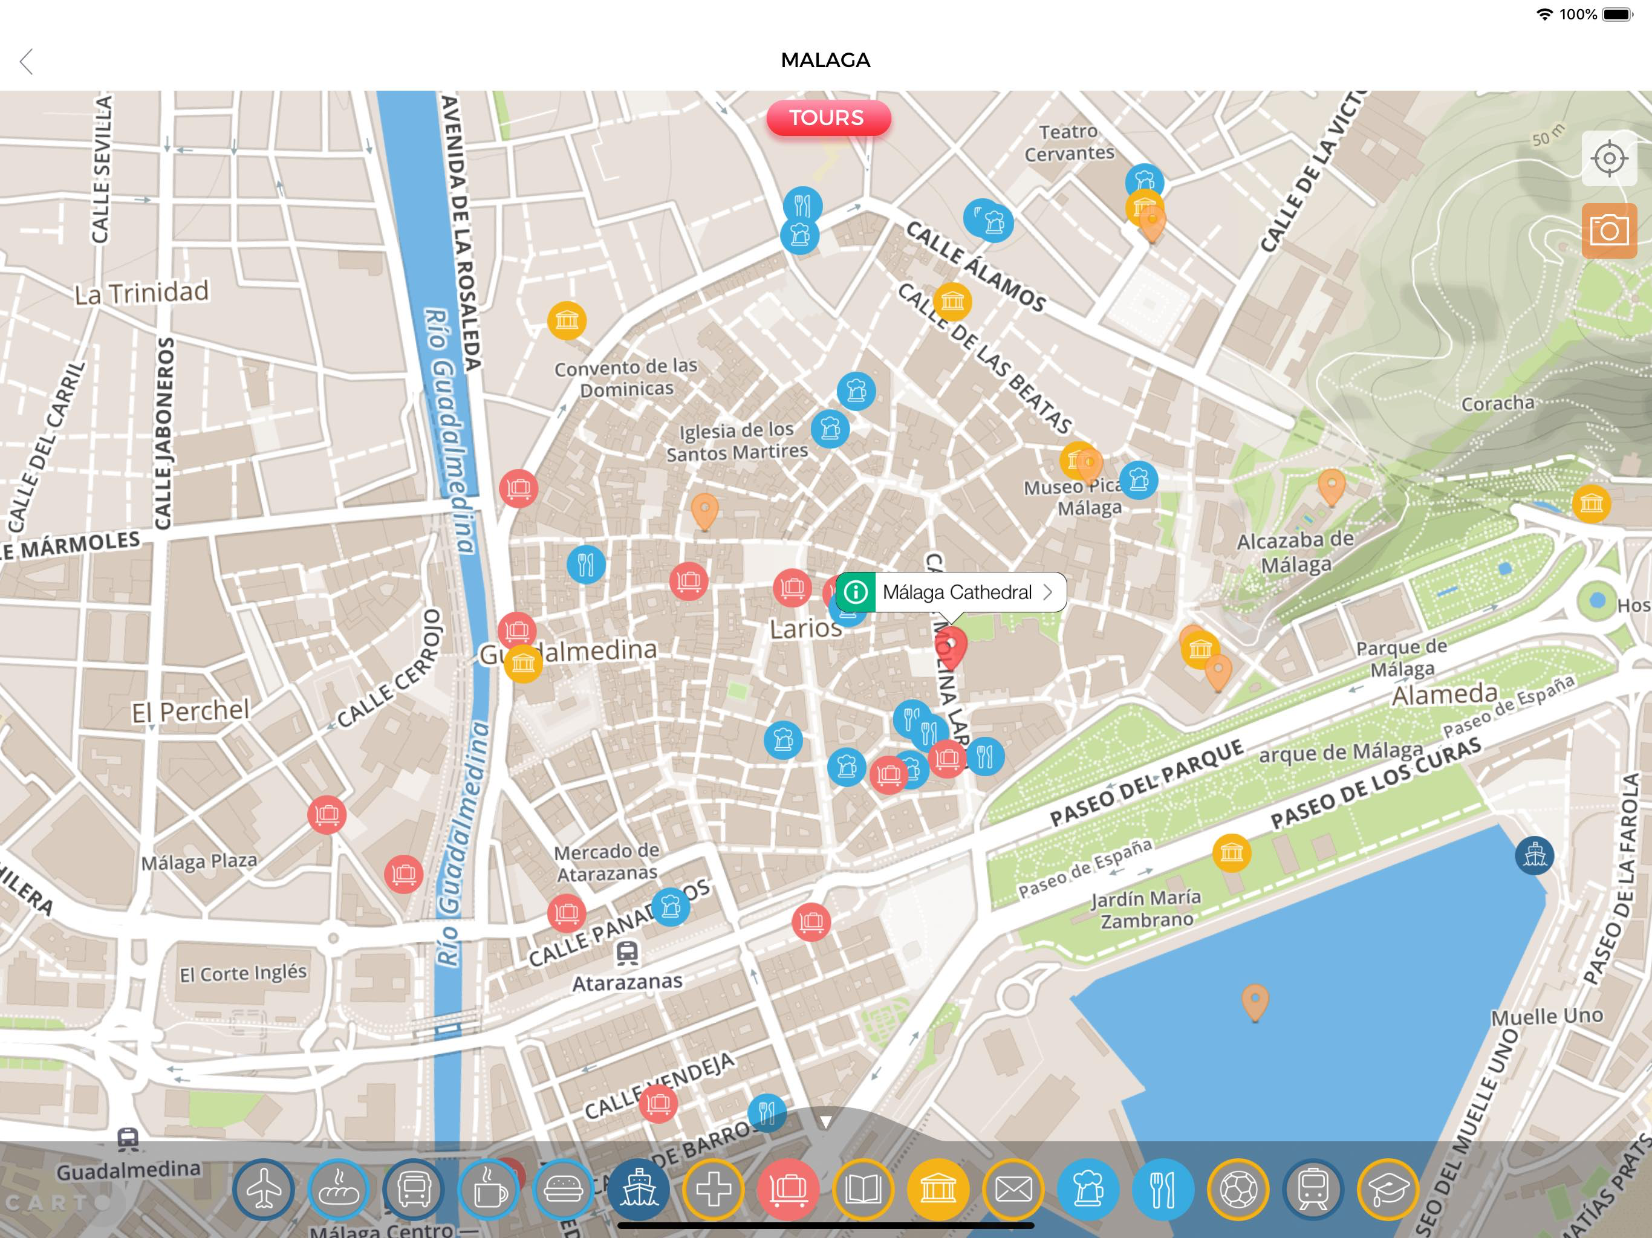
Task: Select hotel marker left of Mercado de Atarazanas
Action: (x=566, y=913)
